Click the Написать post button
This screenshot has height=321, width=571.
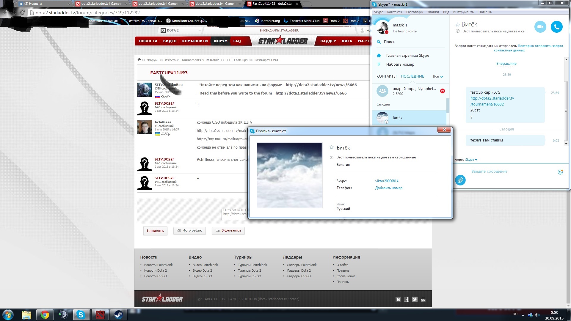(155, 231)
